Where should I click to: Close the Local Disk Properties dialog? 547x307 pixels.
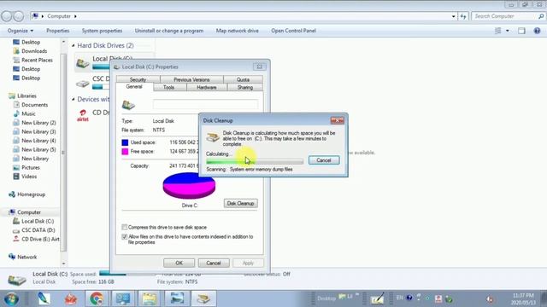click(x=259, y=67)
